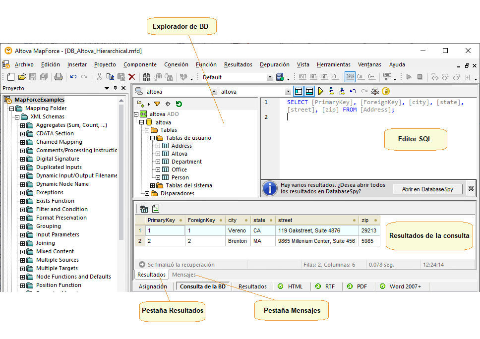
Task: Refresh the database browser with the green refresh icon
Action: 179,104
